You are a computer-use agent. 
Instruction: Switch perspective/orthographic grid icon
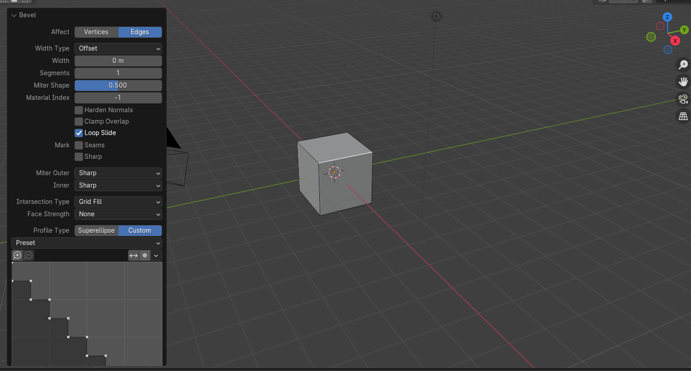(683, 116)
